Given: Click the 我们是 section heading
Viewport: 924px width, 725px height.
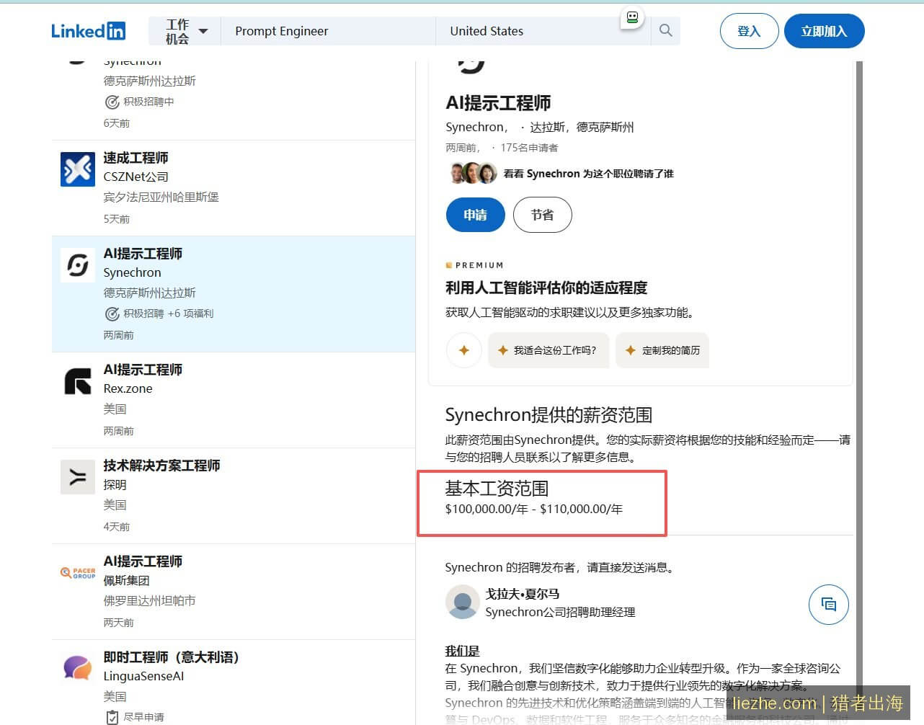Looking at the screenshot, I should (462, 651).
